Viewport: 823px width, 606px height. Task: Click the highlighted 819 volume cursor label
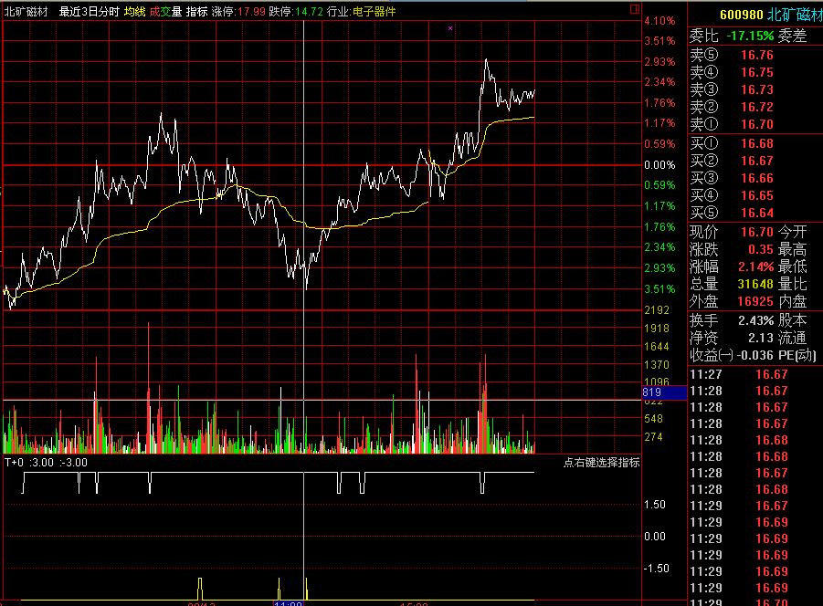pyautogui.click(x=664, y=392)
